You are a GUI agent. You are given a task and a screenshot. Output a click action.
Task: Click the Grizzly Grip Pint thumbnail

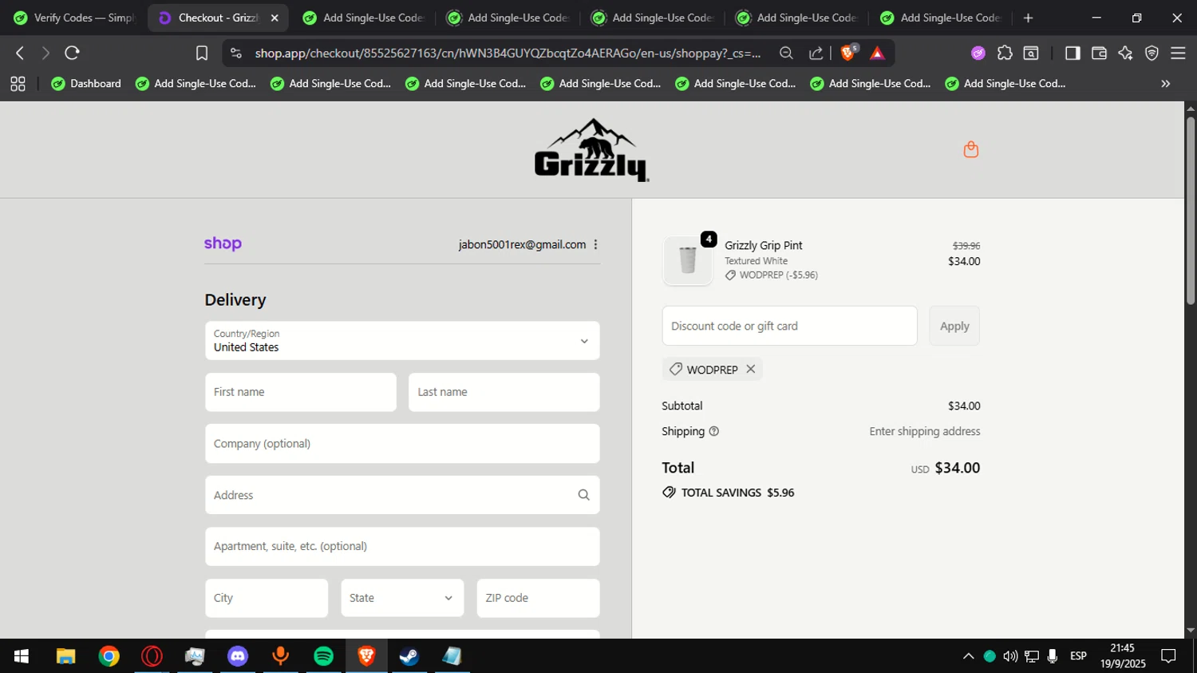click(687, 260)
